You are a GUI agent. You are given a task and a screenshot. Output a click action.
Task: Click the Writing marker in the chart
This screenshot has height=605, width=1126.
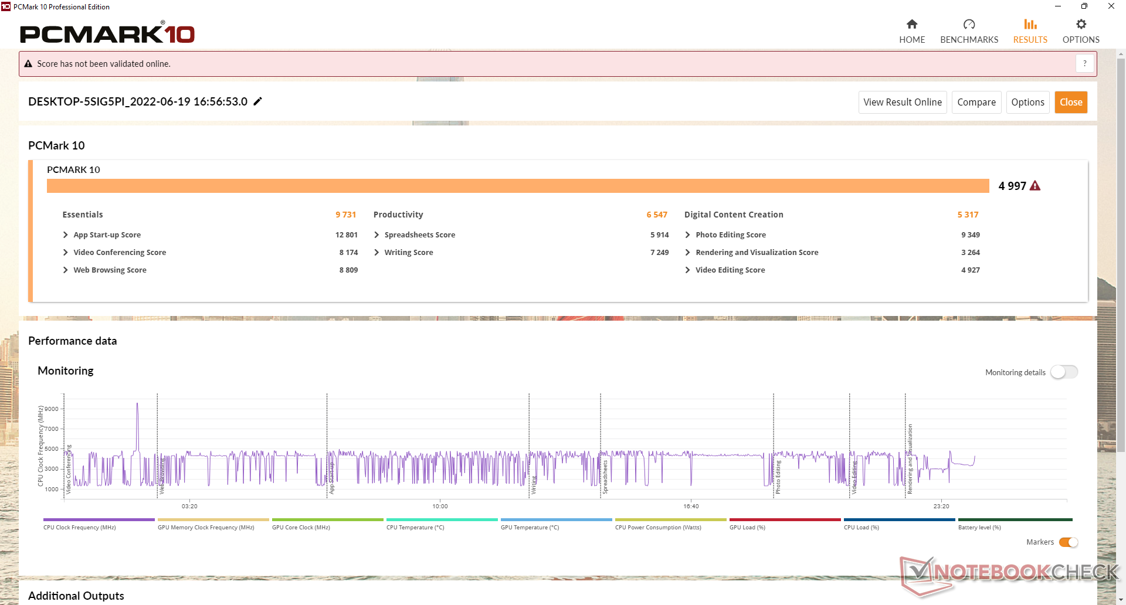pos(534,485)
